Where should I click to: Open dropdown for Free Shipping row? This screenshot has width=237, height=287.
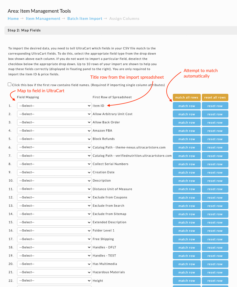click(54, 239)
